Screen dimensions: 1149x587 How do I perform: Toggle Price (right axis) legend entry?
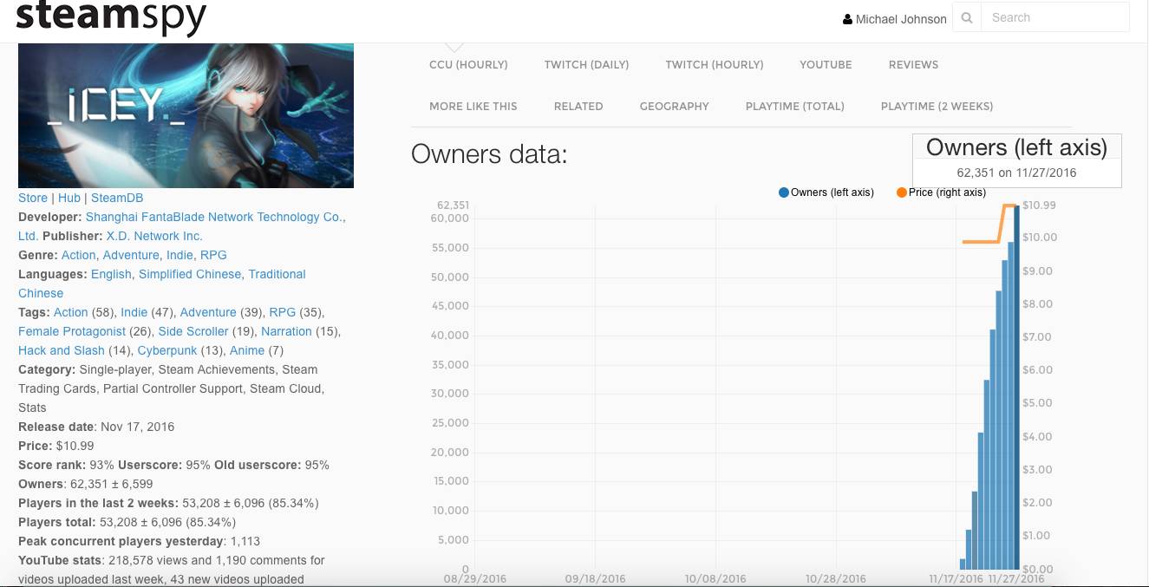click(x=941, y=192)
